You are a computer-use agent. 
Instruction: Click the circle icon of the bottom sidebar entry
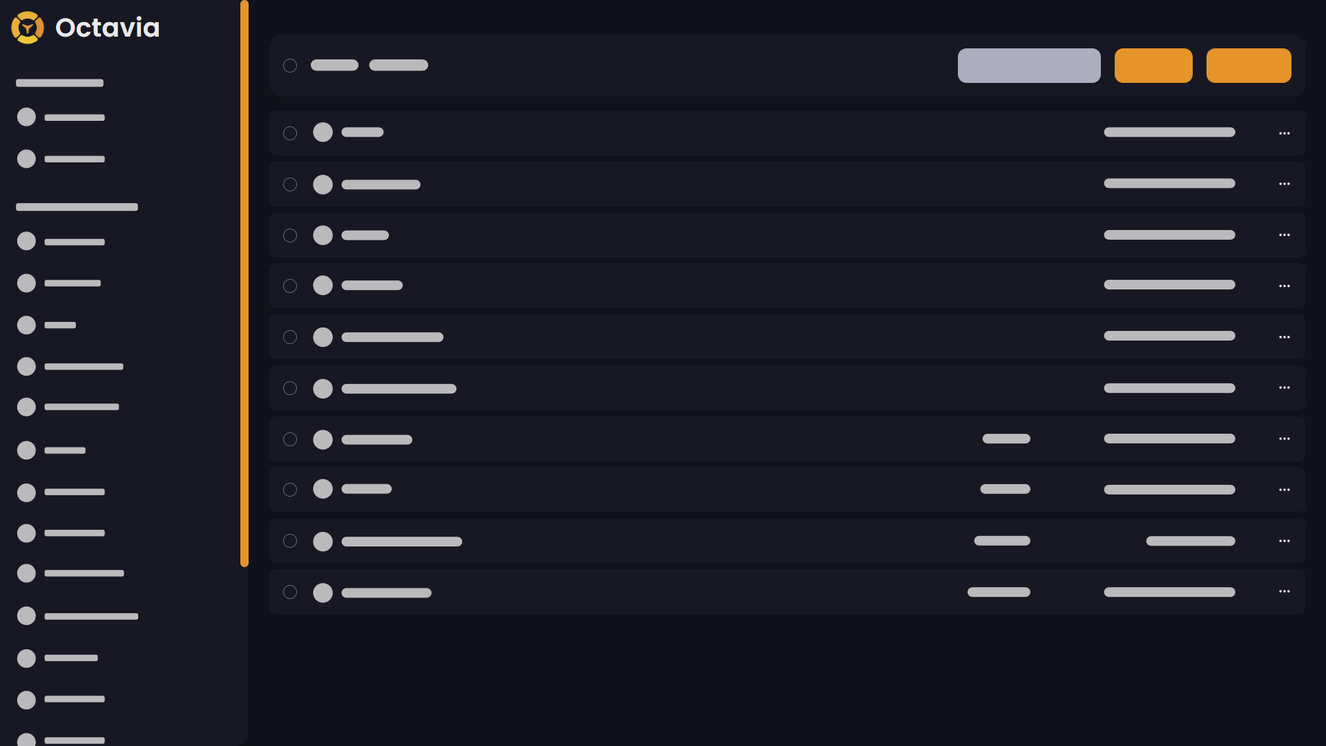pos(26,741)
